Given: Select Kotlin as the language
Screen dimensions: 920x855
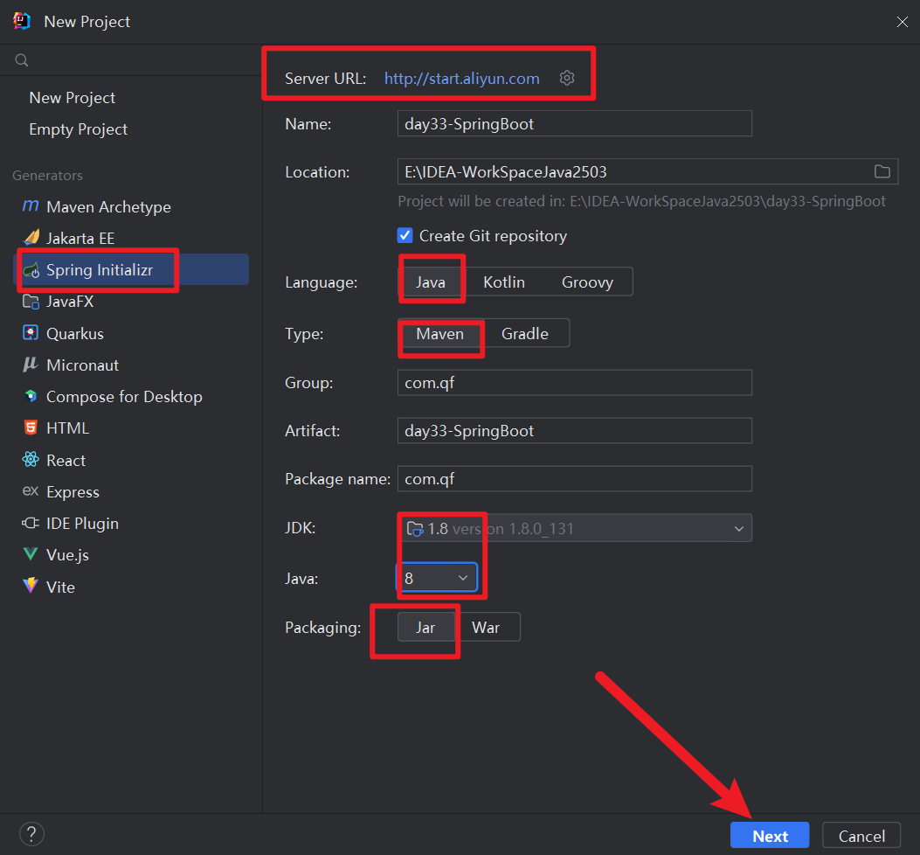Looking at the screenshot, I should pyautogui.click(x=504, y=282).
